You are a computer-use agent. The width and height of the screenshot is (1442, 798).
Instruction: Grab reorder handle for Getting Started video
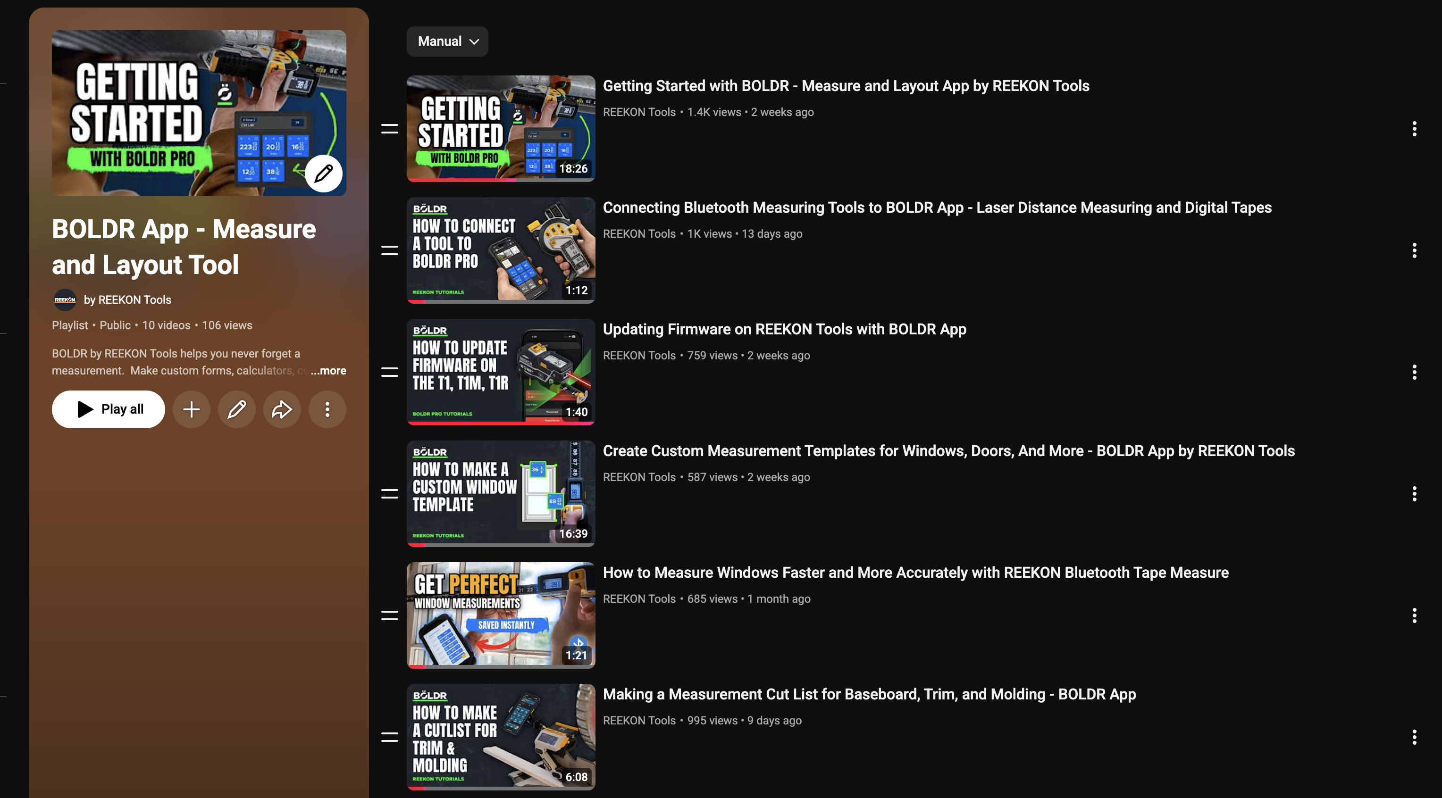click(390, 129)
